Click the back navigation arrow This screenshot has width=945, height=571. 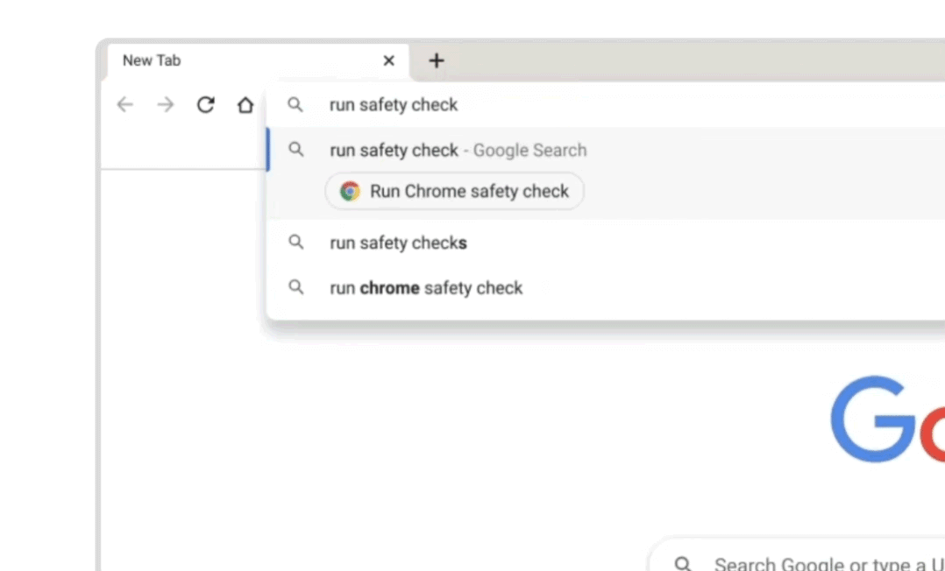click(x=125, y=105)
